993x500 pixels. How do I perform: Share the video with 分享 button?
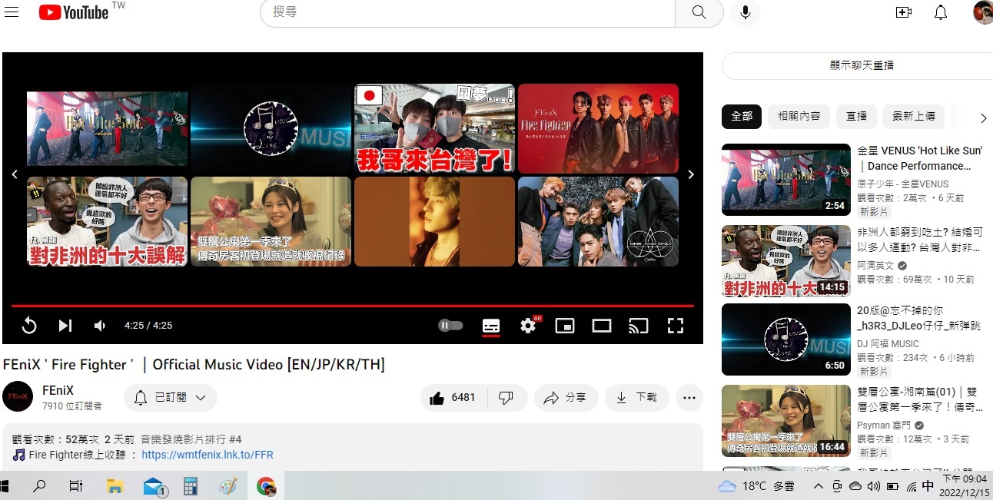point(566,398)
